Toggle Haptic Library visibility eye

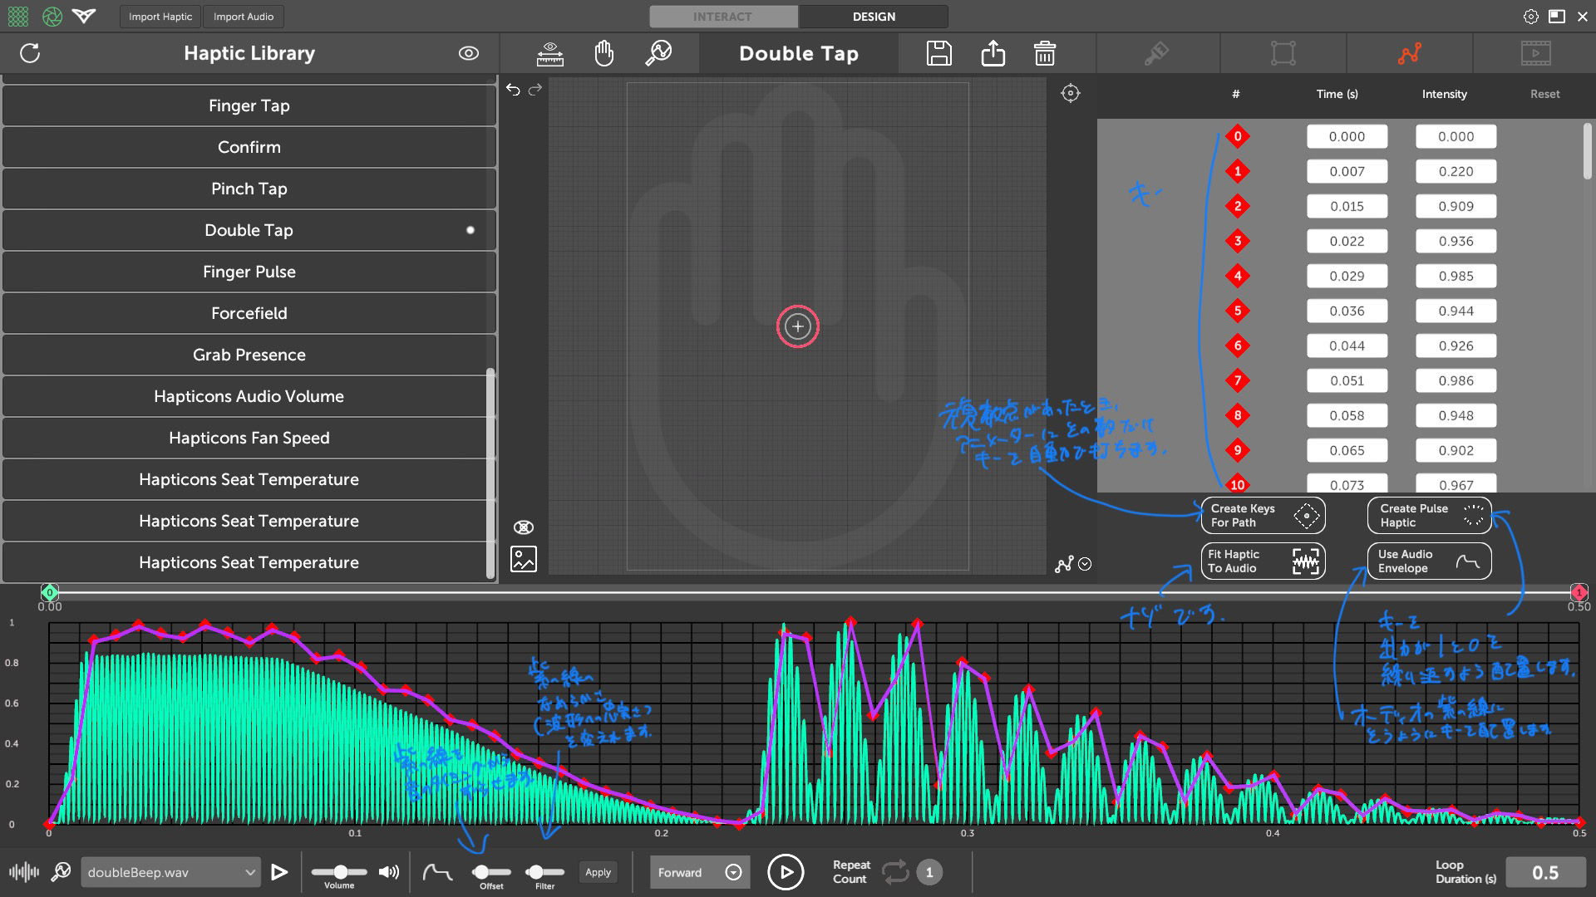[x=469, y=53]
